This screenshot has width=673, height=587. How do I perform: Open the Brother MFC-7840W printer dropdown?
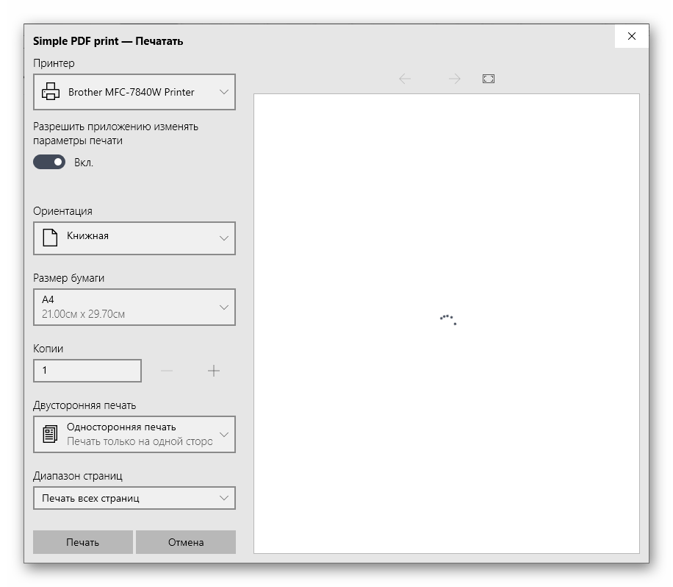coord(134,92)
